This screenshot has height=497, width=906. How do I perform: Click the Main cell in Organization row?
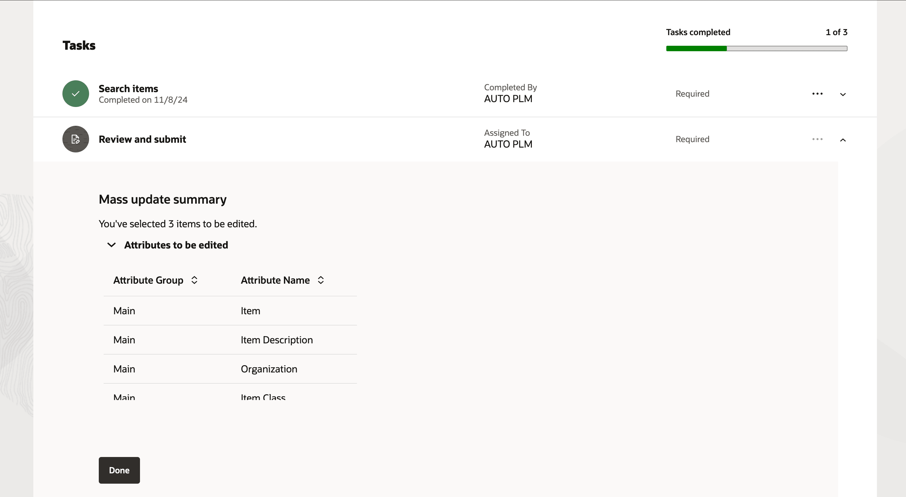tap(124, 369)
